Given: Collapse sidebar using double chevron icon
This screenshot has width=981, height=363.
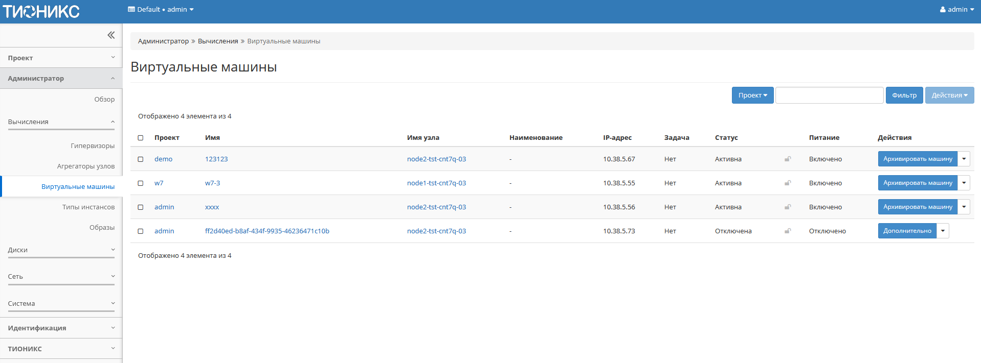Looking at the screenshot, I should [x=111, y=35].
